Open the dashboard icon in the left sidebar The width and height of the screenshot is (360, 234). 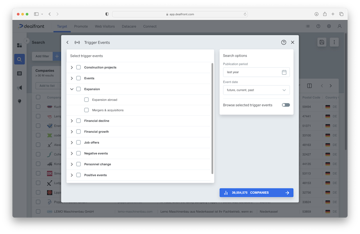19,45
